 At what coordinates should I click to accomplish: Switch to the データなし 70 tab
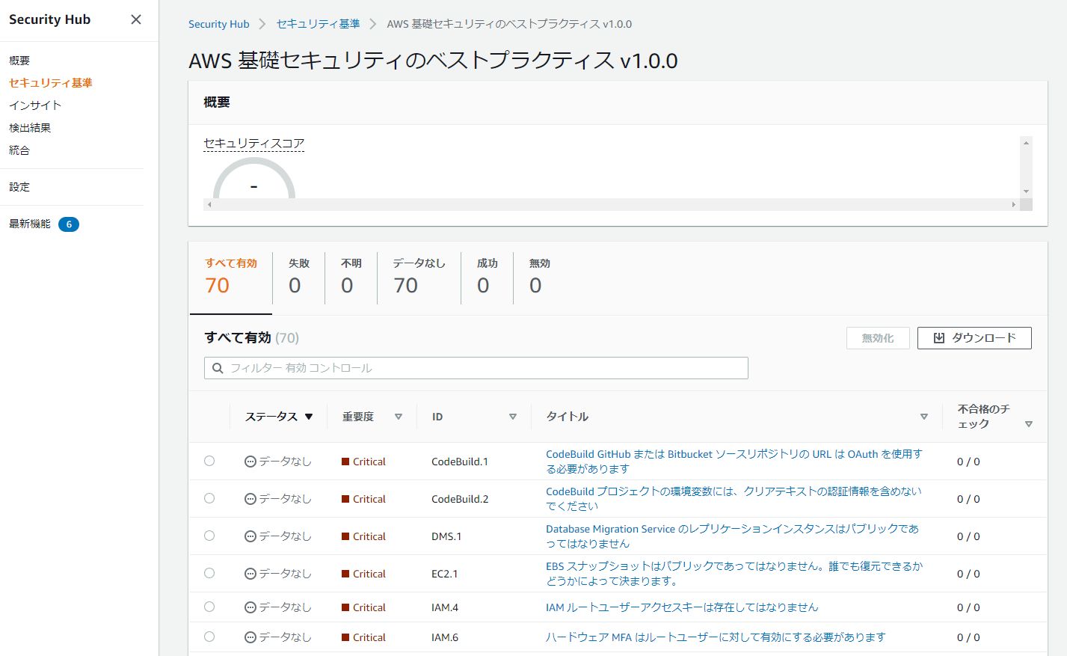(419, 277)
